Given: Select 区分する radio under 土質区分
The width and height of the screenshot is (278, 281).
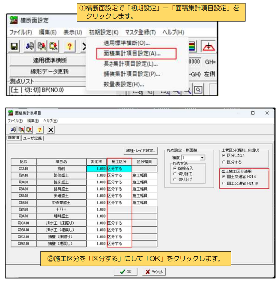Looking at the screenshot, I should tap(232, 162).
